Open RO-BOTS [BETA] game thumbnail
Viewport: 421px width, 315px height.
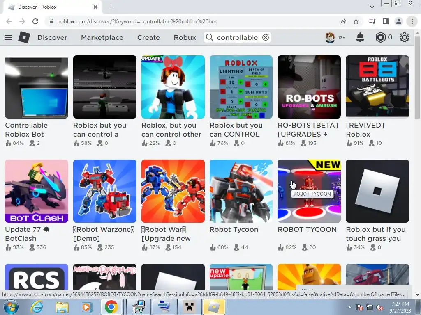[x=309, y=87]
